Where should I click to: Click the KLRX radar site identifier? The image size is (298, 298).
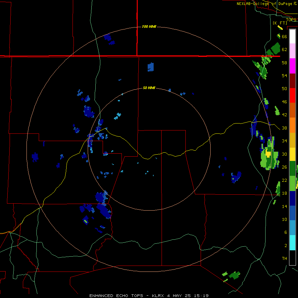[159, 296]
